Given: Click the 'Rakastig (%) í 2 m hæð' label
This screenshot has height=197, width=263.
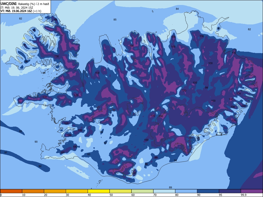Looking at the screenshot, I should pos(34,4).
